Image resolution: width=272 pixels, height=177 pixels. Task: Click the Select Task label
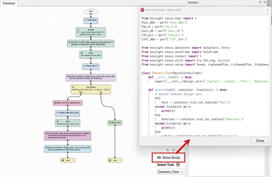point(166,165)
